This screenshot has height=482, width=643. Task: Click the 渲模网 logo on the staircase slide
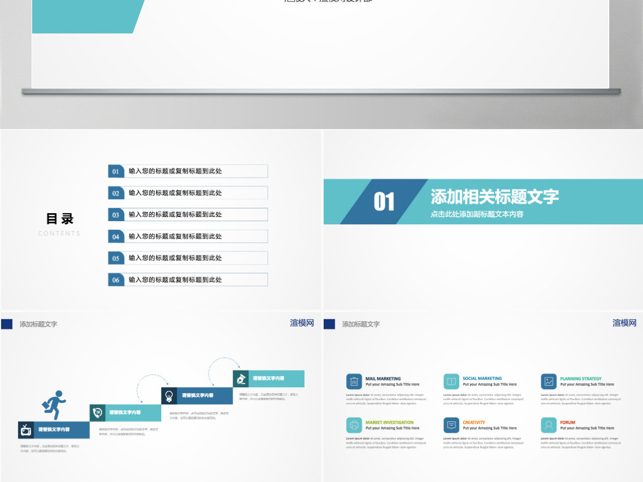302,323
